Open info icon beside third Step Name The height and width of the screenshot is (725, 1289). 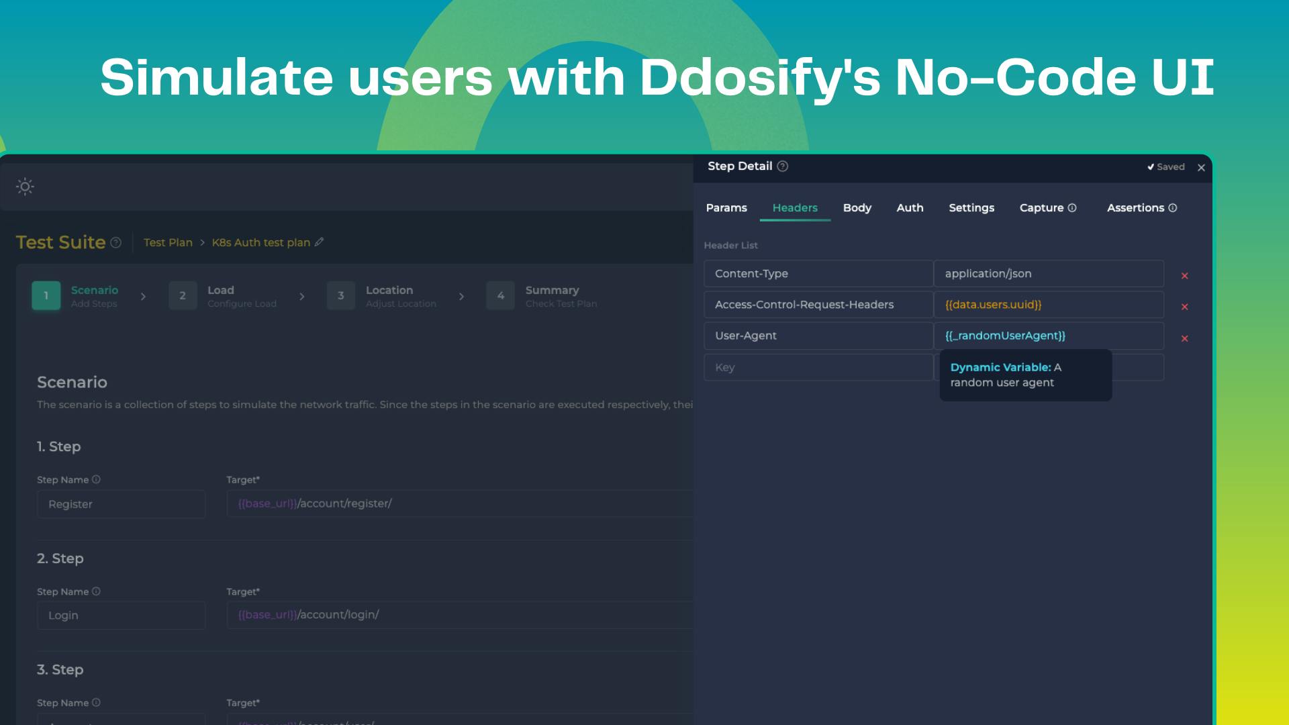(96, 703)
